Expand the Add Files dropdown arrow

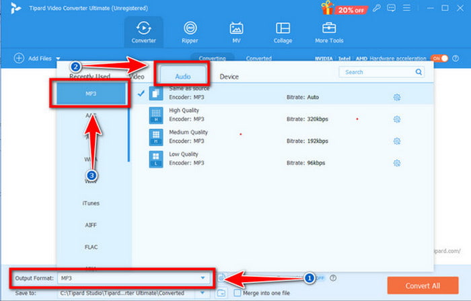coord(58,59)
